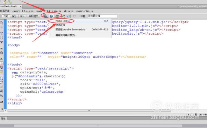
Task: Click the Unicode encoding status bar text
Action: coord(203,115)
